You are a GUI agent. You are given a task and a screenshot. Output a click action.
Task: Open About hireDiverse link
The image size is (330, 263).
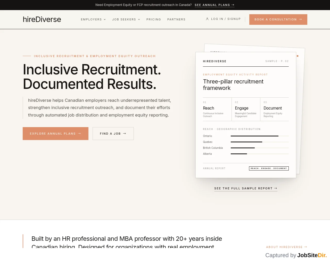coord(286,247)
